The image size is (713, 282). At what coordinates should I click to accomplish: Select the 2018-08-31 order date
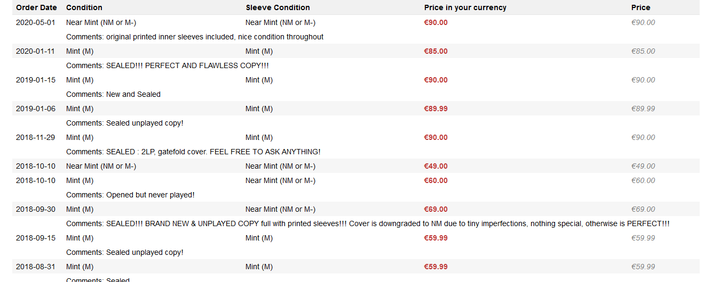pyautogui.click(x=35, y=267)
